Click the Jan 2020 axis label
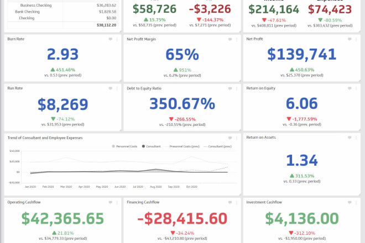Screen dimensions: 365x243 coord(30,187)
